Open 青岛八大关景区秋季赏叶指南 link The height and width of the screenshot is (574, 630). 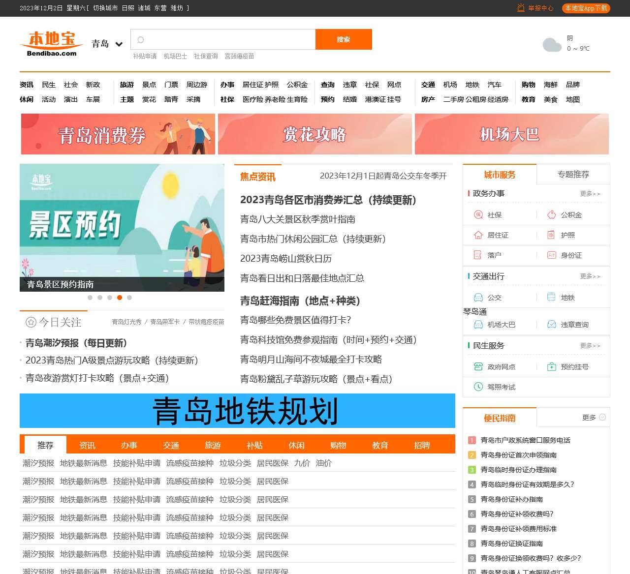pyautogui.click(x=298, y=219)
